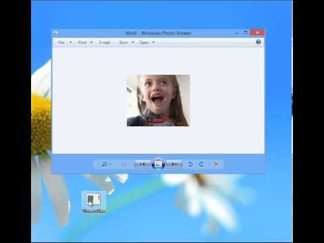Close the Windows Photo Viewer window
The height and width of the screenshot is (243, 324).
pyautogui.click(x=257, y=32)
